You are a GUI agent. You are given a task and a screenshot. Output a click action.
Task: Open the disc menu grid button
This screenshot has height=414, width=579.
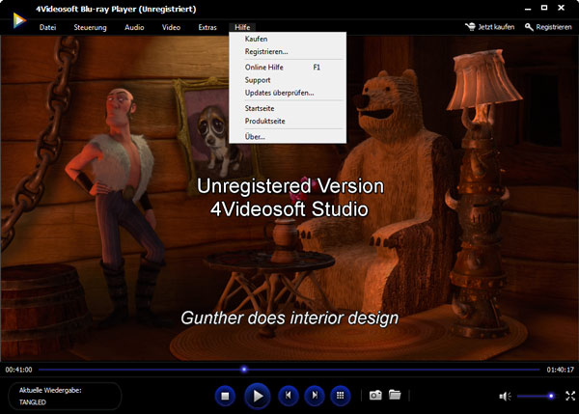point(340,395)
